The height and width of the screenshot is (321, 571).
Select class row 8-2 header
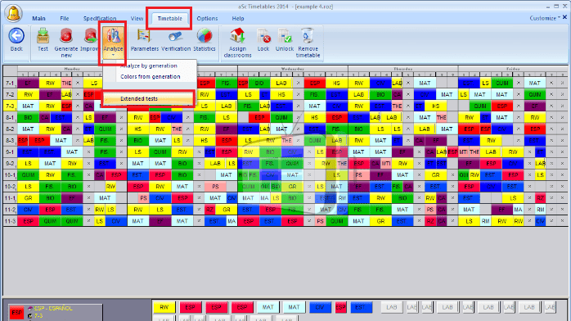click(10, 129)
